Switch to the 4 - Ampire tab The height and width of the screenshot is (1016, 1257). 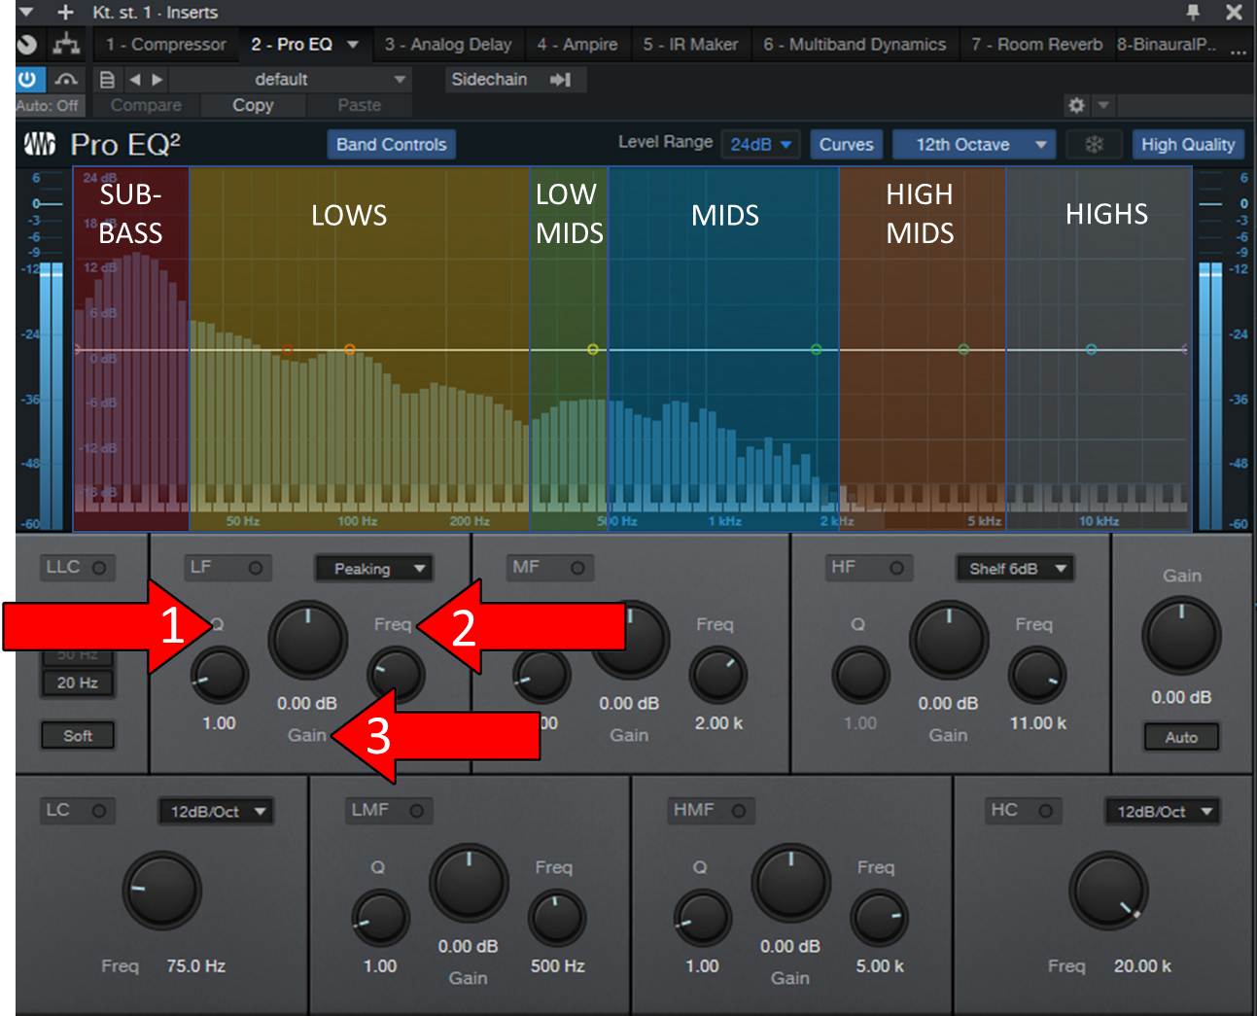[x=577, y=45]
